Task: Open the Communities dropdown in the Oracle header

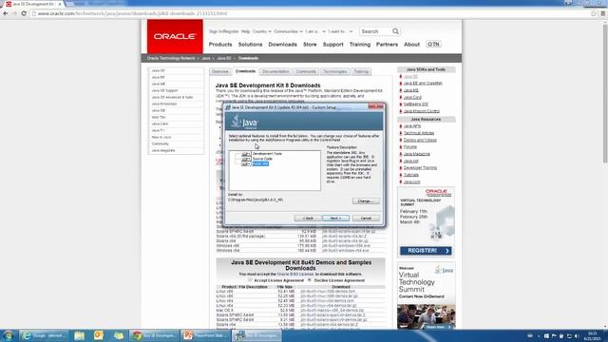Action: 288,31
